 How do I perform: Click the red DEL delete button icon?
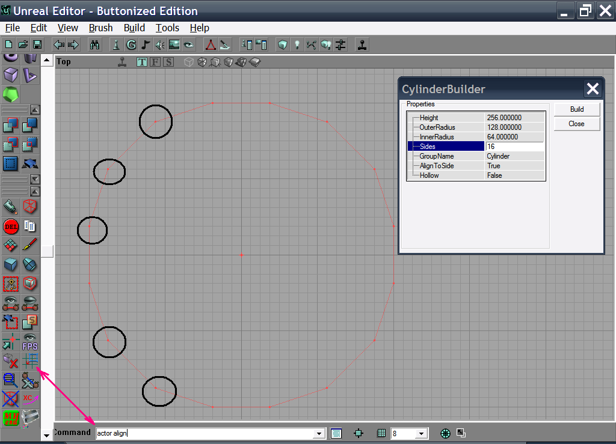(11, 227)
